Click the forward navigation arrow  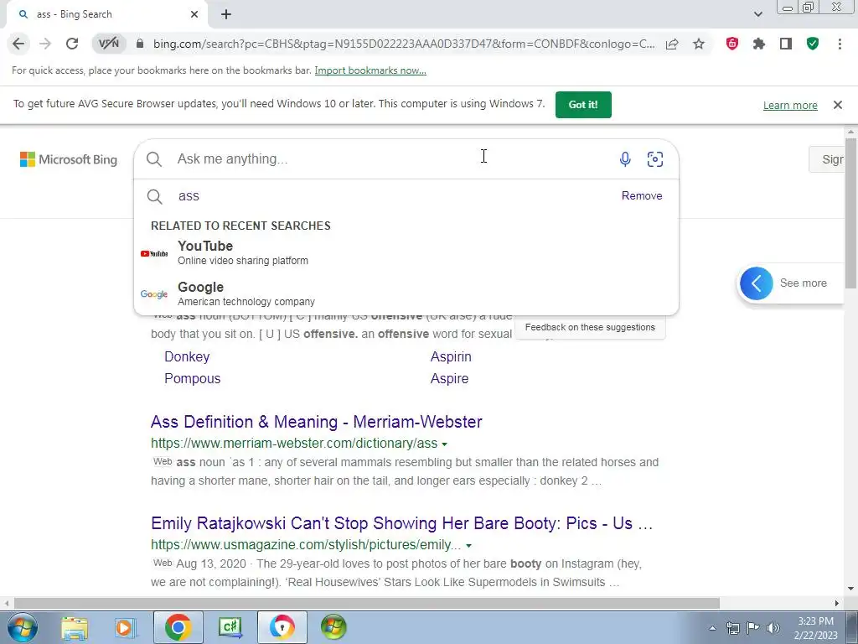(x=45, y=44)
